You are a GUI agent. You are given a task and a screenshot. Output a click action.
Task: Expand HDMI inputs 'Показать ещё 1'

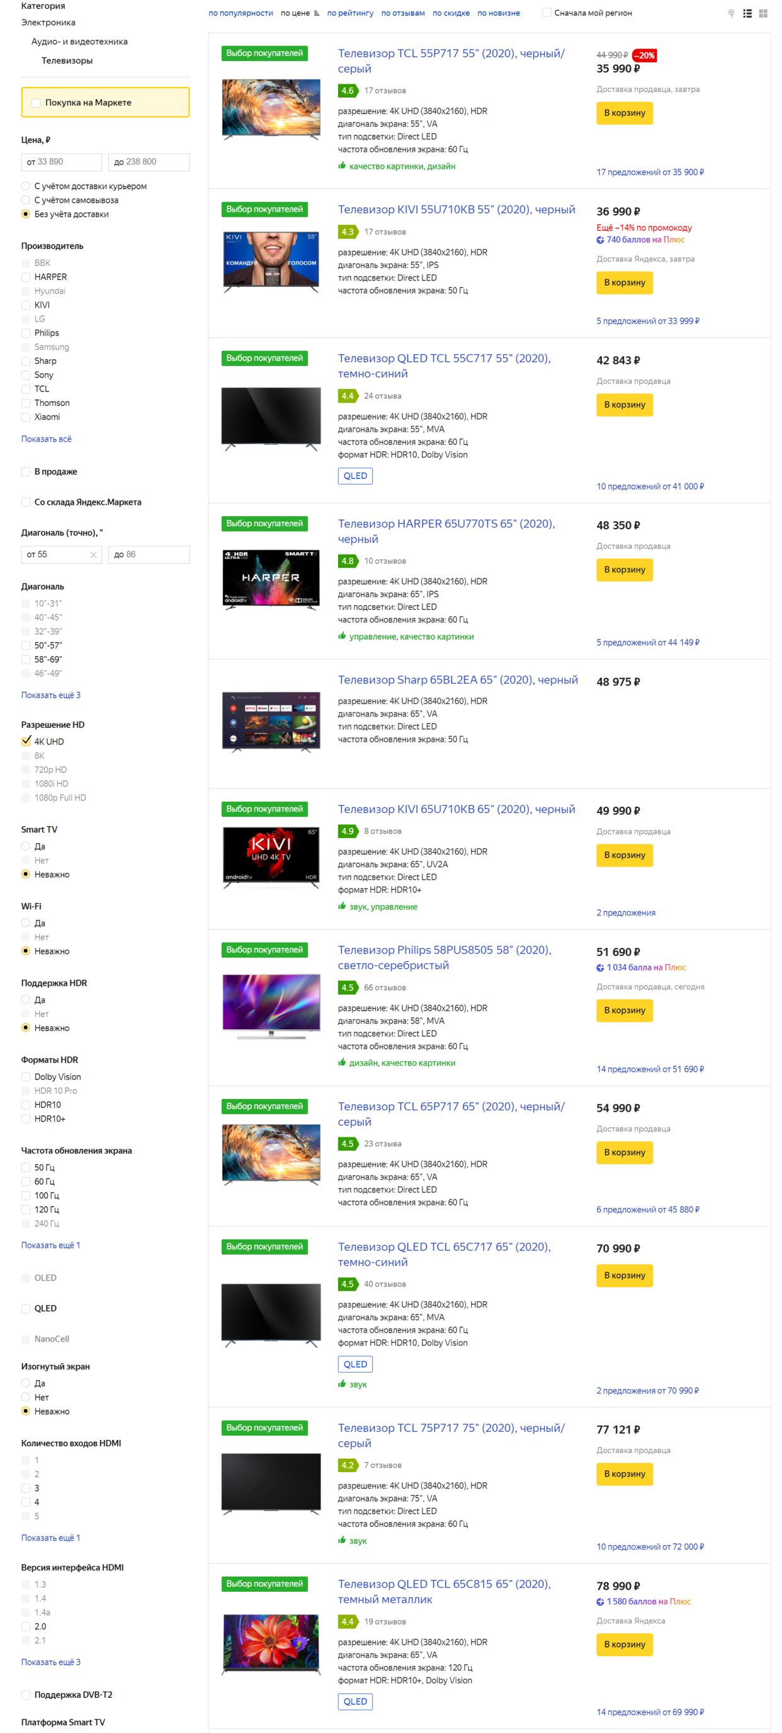coord(50,1538)
